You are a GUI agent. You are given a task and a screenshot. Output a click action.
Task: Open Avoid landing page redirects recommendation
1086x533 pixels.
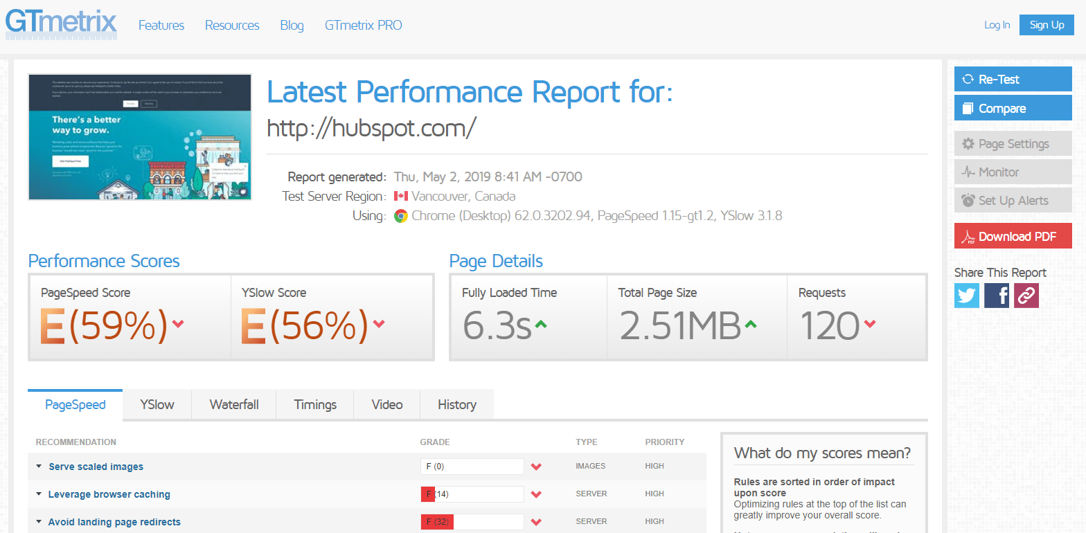[x=114, y=522]
